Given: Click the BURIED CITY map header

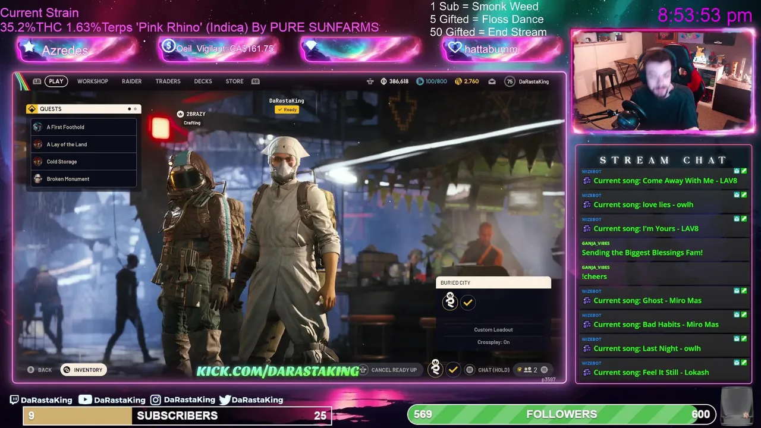Looking at the screenshot, I should pyautogui.click(x=493, y=283).
